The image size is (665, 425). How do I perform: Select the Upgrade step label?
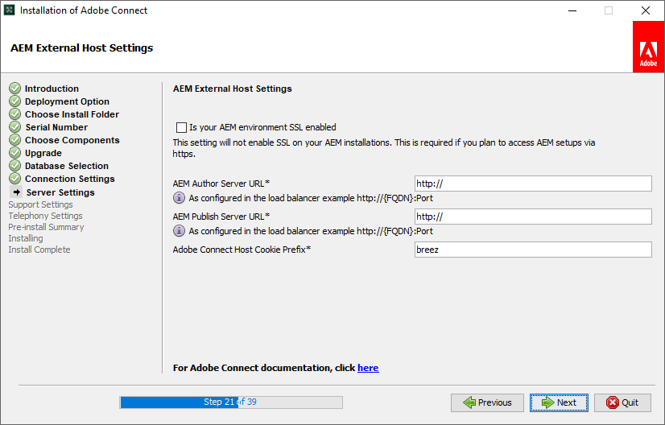pos(43,153)
